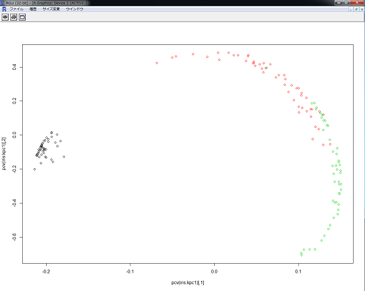Open the R icon menu in menu bar

(x=4, y=9)
